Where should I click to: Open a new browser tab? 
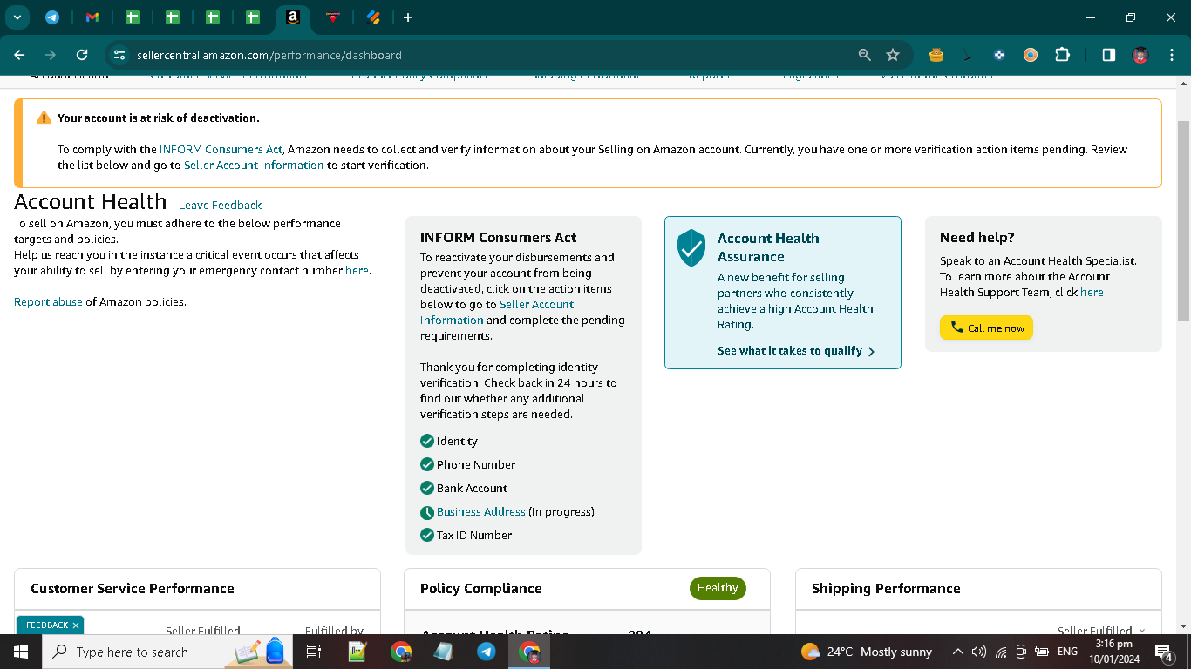(x=408, y=17)
